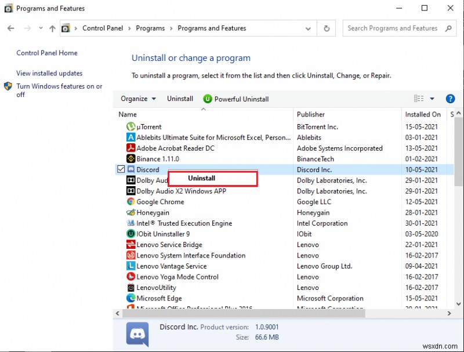Sort by the Name column header
464x352 pixels.
pyautogui.click(x=128, y=114)
